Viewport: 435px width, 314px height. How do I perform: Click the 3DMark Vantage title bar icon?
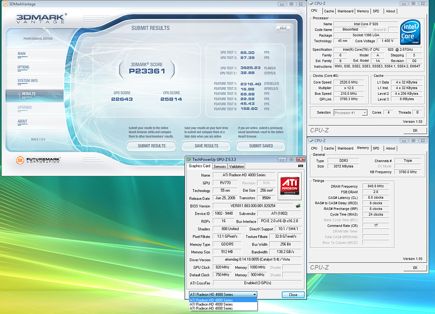pos(5,4)
